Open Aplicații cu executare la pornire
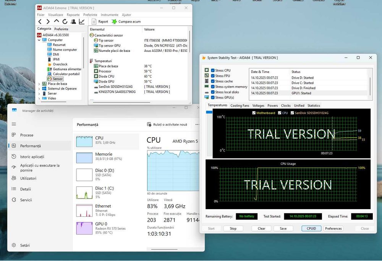The image size is (382, 261). pyautogui.click(x=40, y=168)
